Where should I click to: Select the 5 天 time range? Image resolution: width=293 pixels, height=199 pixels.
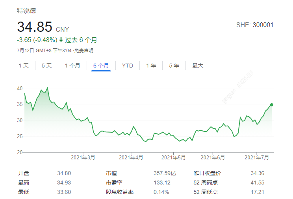click(47, 66)
